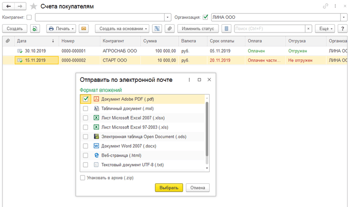Image resolution: width=353 pixels, height=207 pixels.
Task: Click the paperclip attachments toolbar icon
Action: [x=169, y=29]
